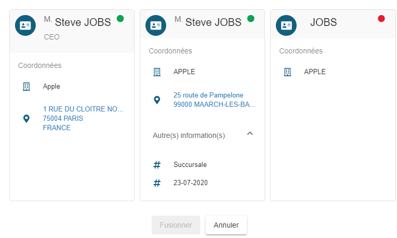Screen dimensions: 397x238
Task: Click the contact card icon on the CEO card
Action: [x=25, y=25]
